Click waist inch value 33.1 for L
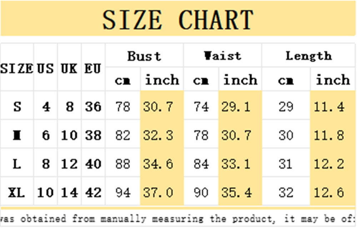Image resolution: width=357 pixels, height=228 pixels. pos(236,164)
